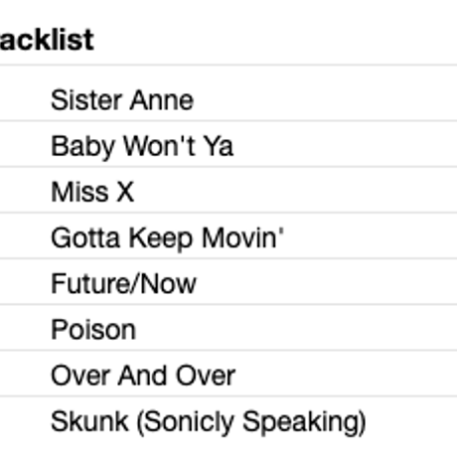457x457 pixels.
Task: Click the position cell before Over And Over
Action: tap(23, 376)
